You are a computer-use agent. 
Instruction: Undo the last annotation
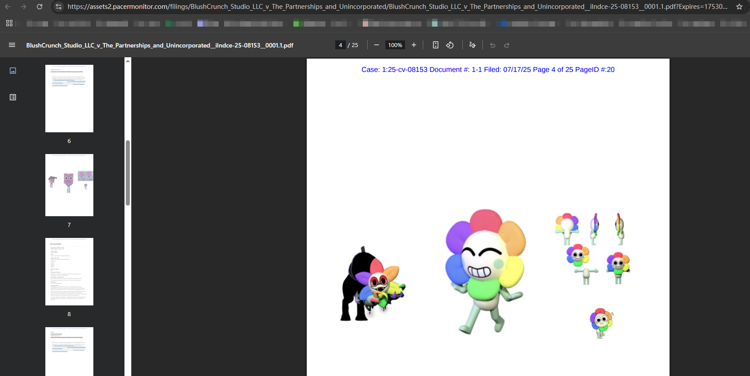493,45
